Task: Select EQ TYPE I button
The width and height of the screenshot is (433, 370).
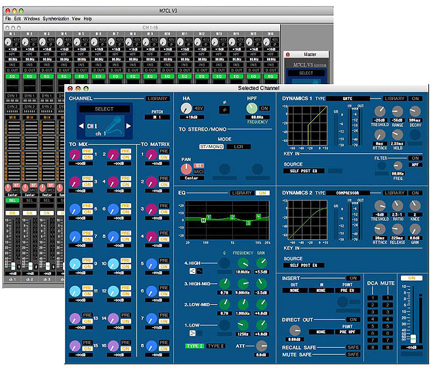Action: [195, 346]
